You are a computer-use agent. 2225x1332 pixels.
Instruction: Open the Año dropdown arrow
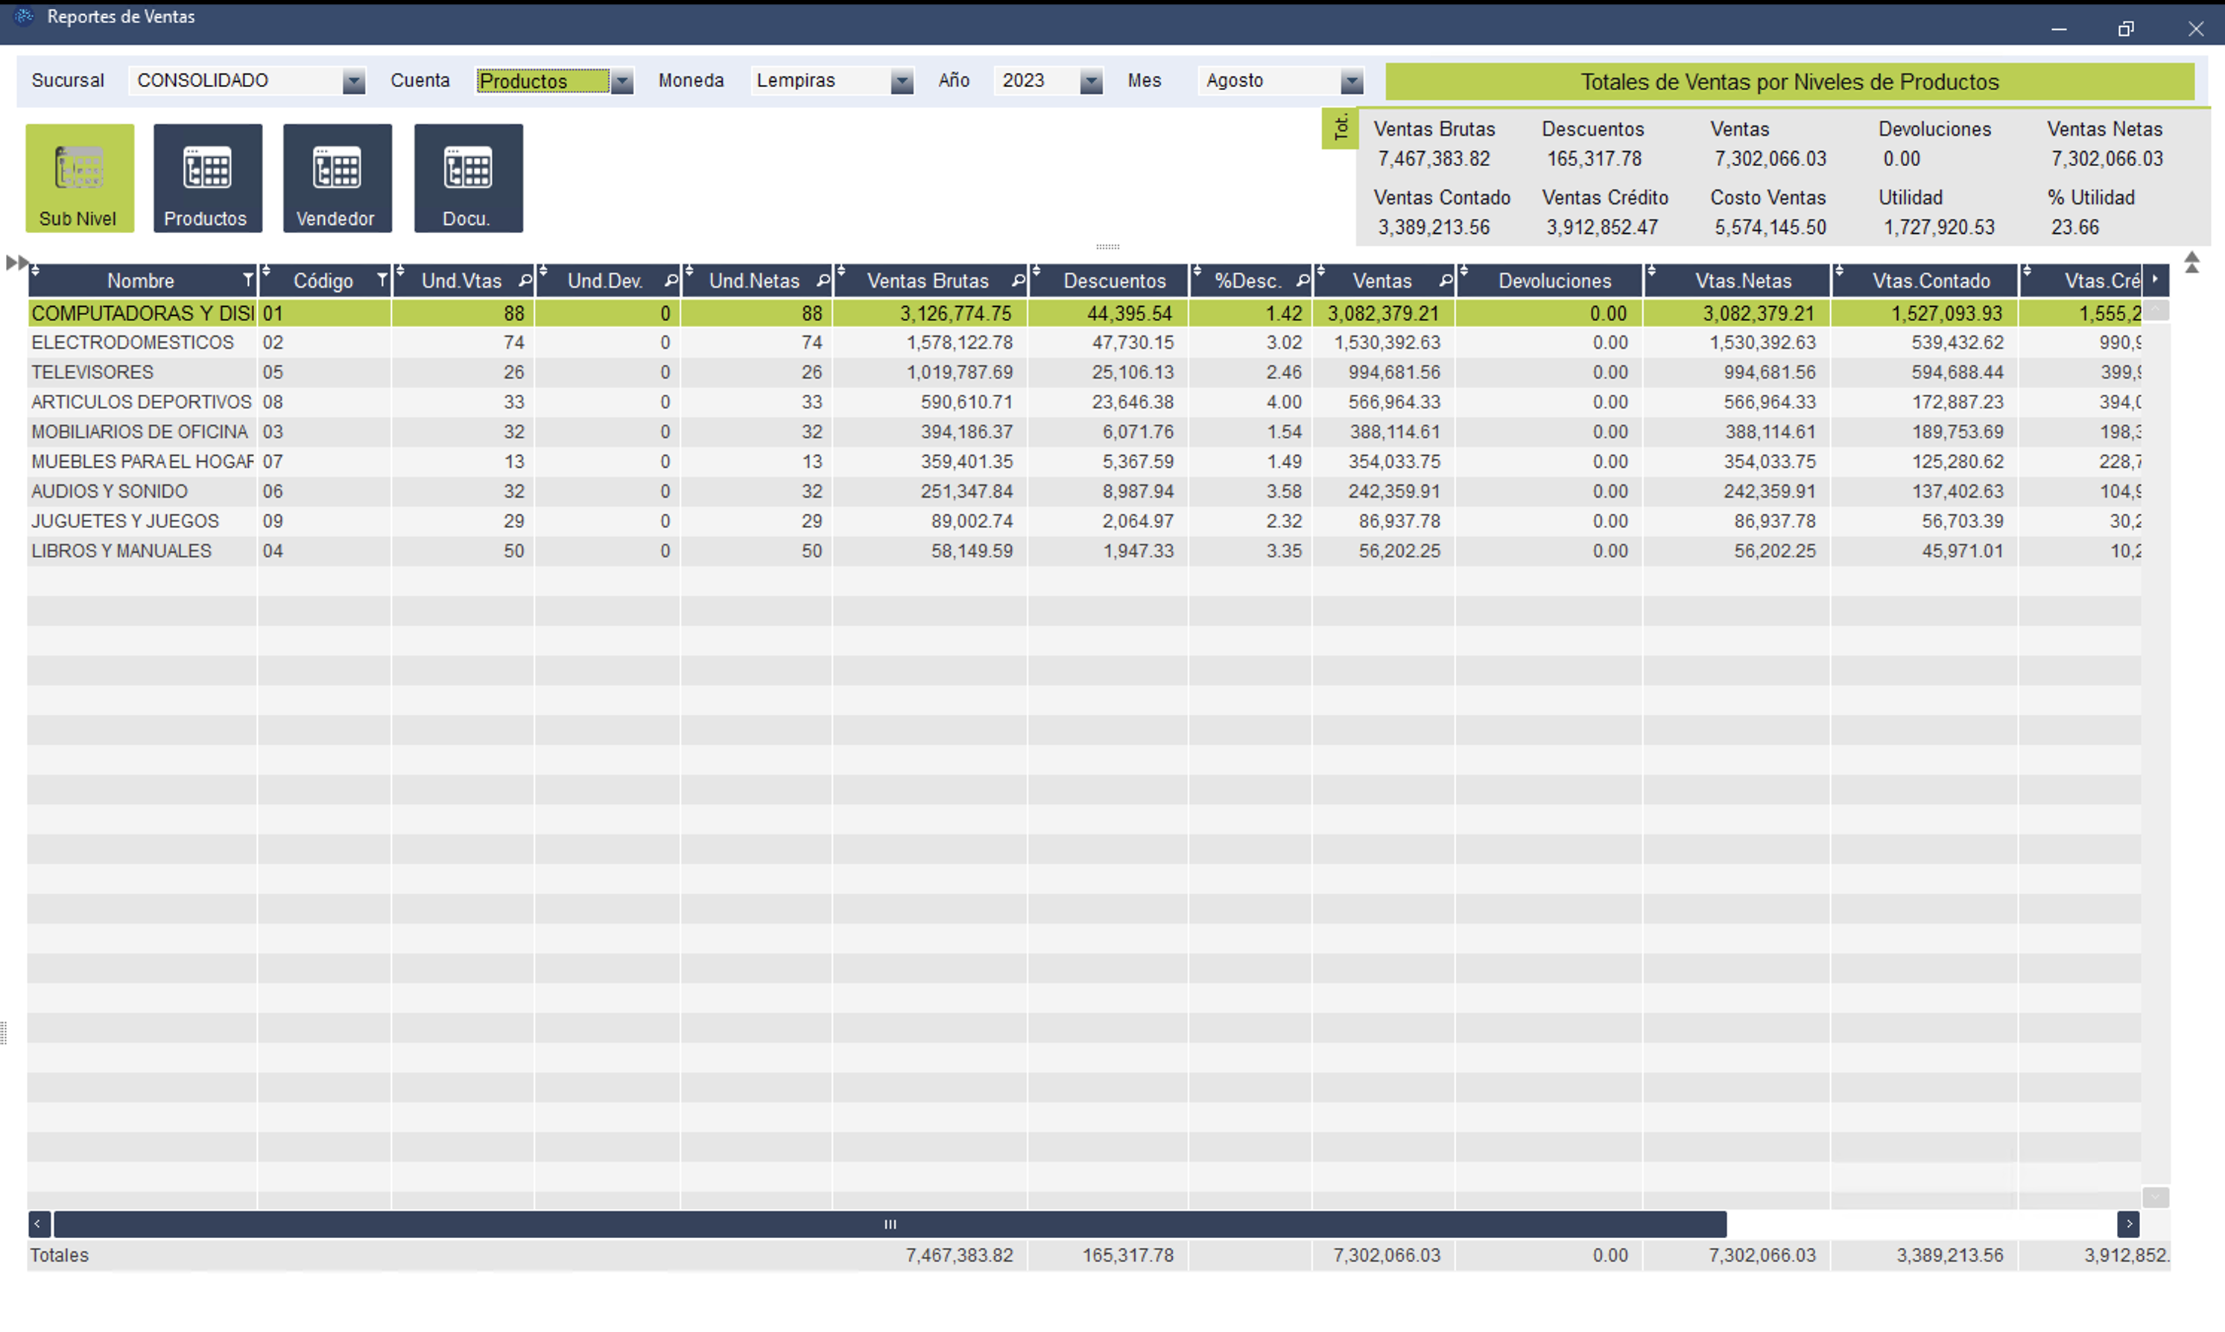pos(1090,80)
